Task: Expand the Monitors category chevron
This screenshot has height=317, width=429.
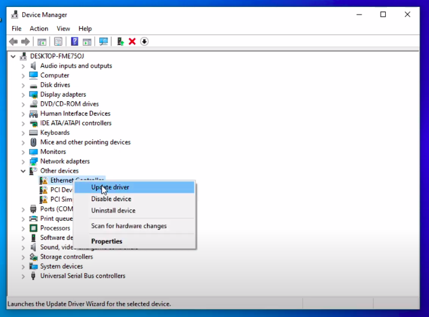Action: coord(24,152)
